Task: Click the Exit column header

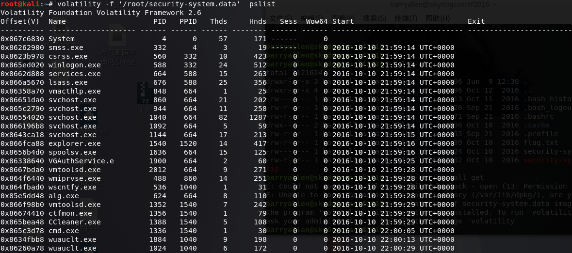Action: coord(476,21)
